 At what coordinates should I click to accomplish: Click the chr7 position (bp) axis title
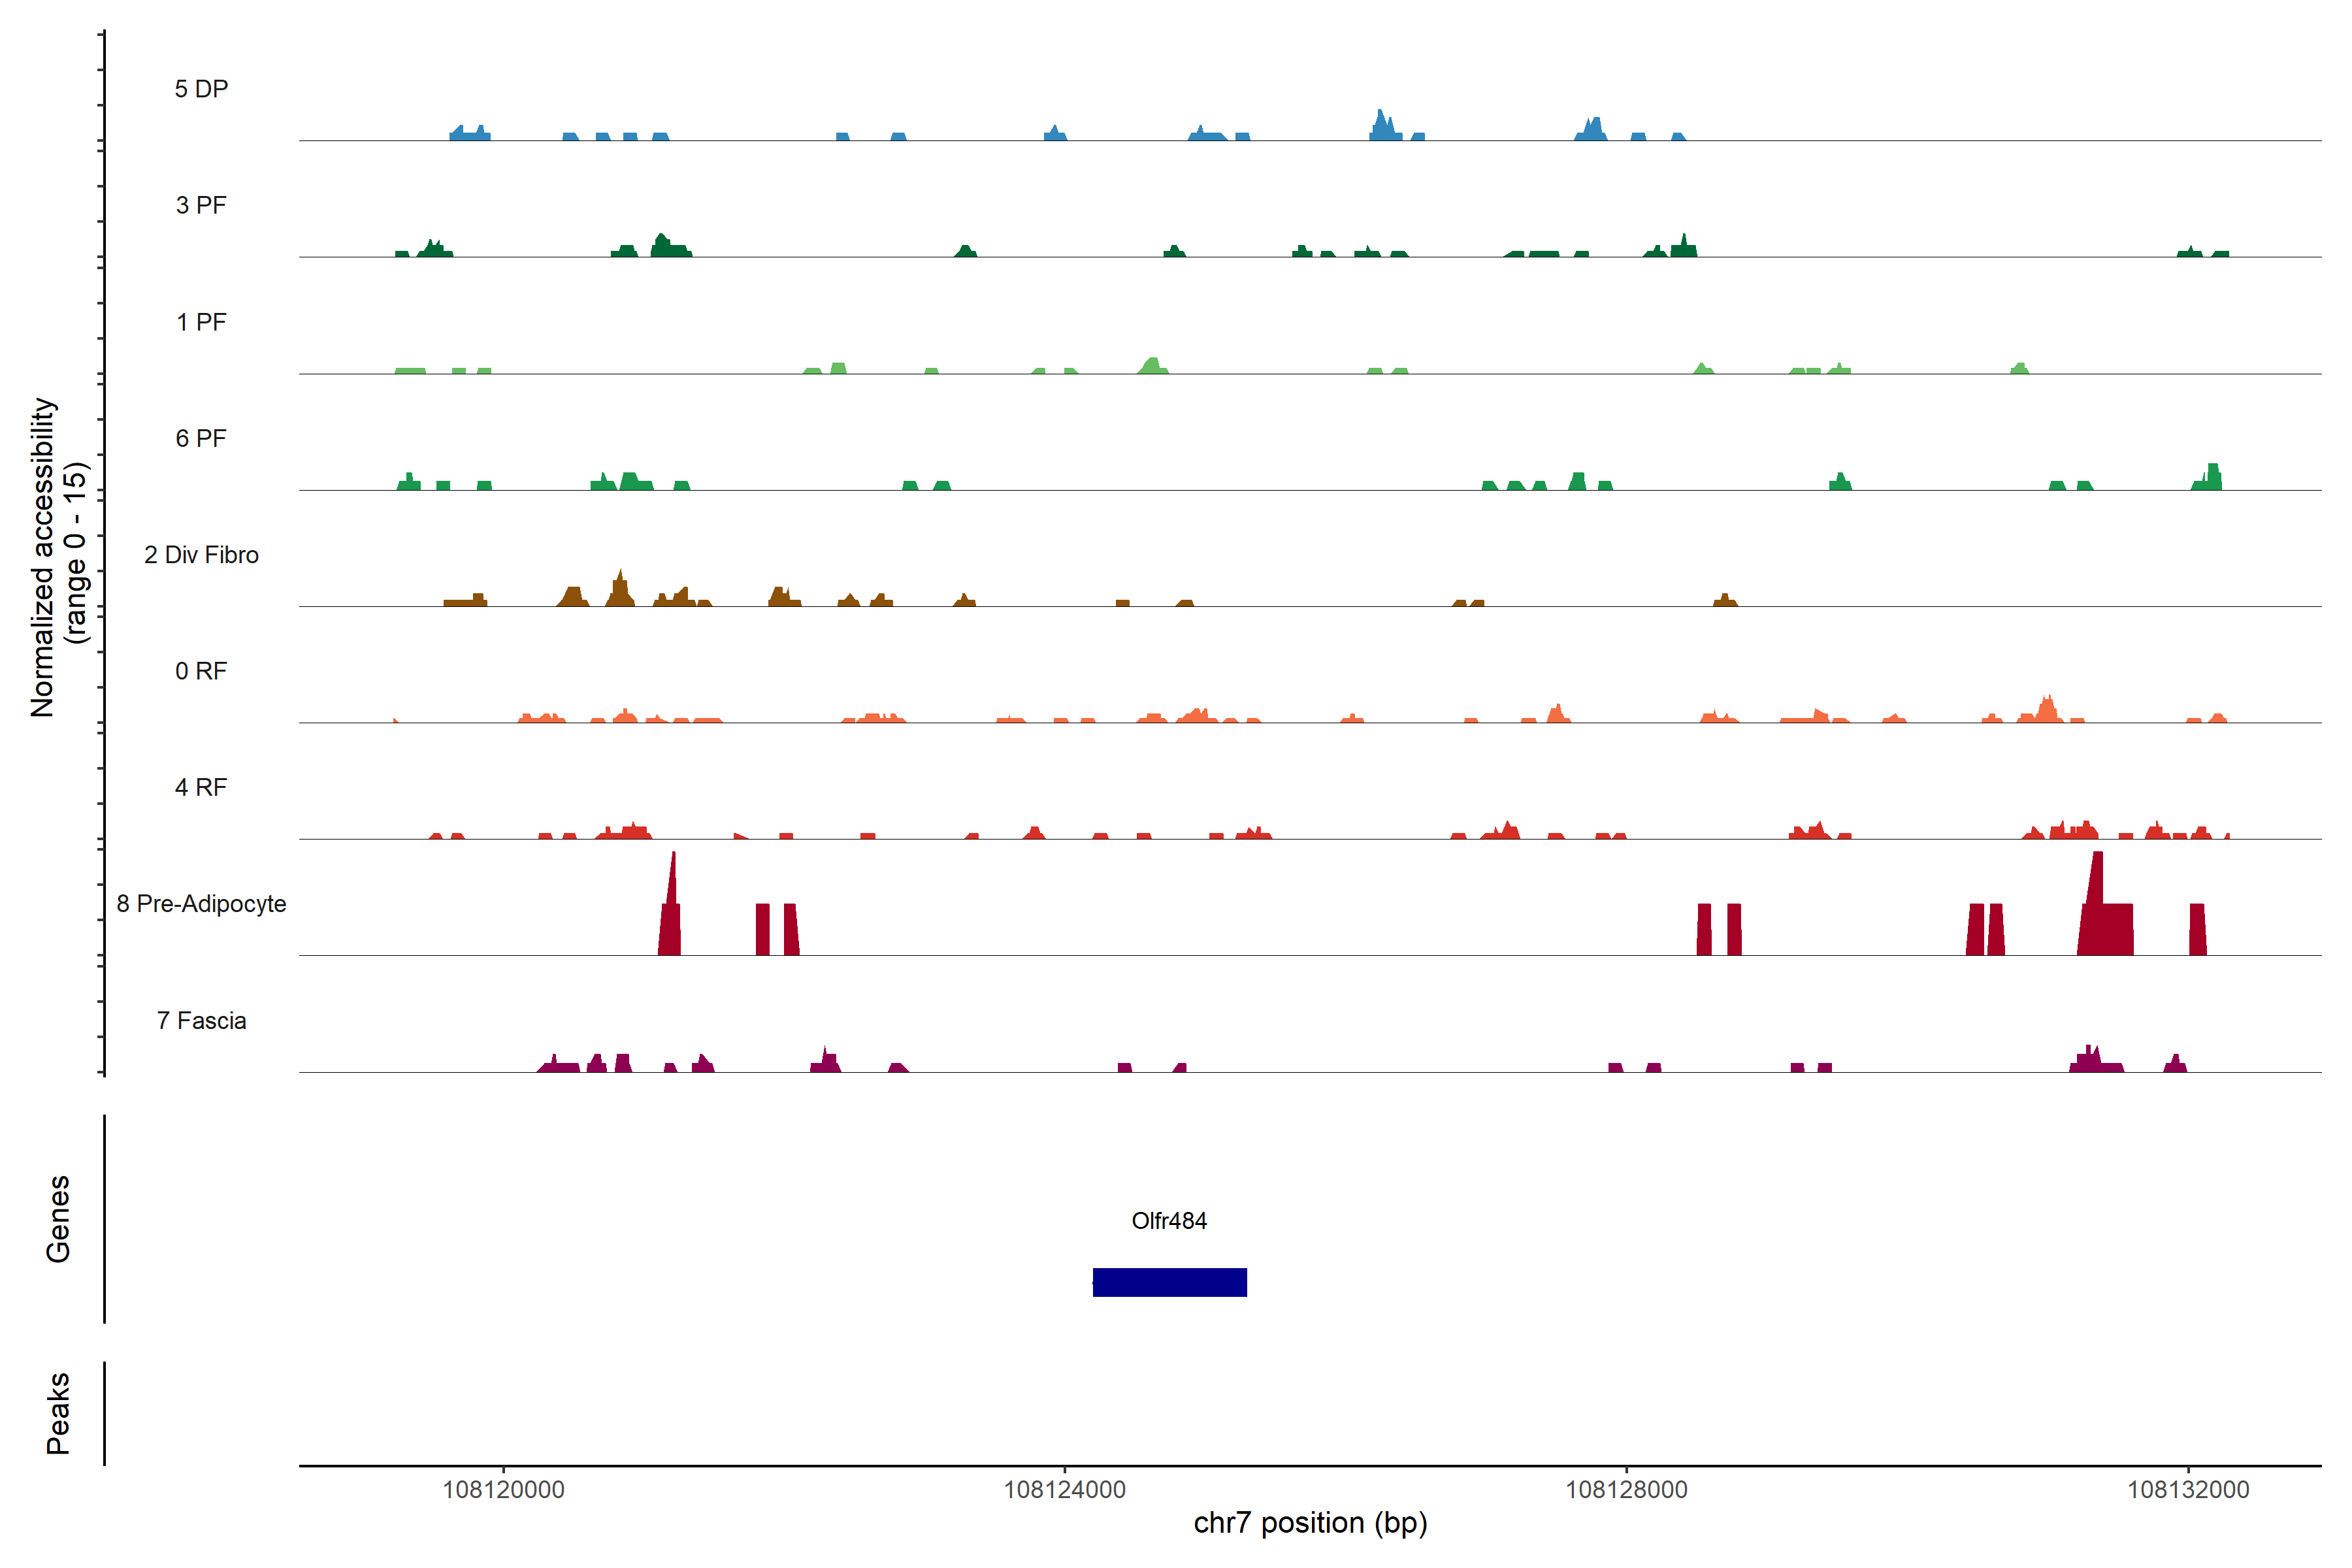[x=1310, y=1523]
